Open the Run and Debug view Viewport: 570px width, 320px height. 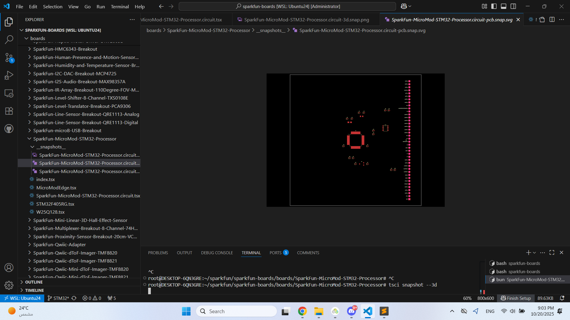point(9,75)
